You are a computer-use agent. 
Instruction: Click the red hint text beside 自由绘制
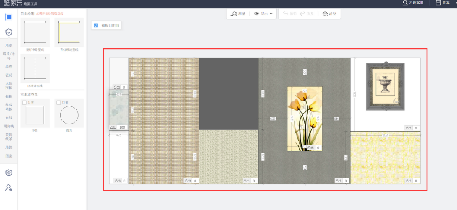click(50, 14)
